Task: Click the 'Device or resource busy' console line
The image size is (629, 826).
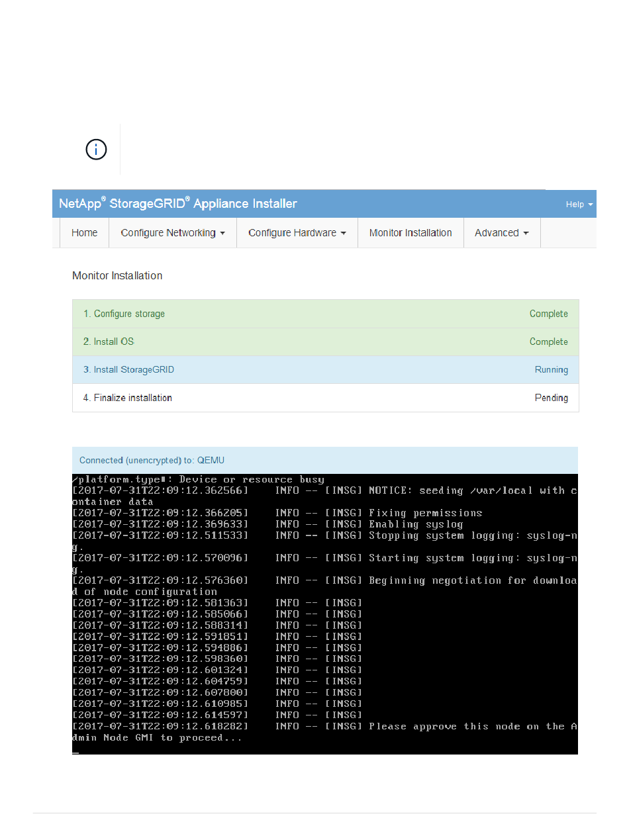Action: tap(199, 479)
